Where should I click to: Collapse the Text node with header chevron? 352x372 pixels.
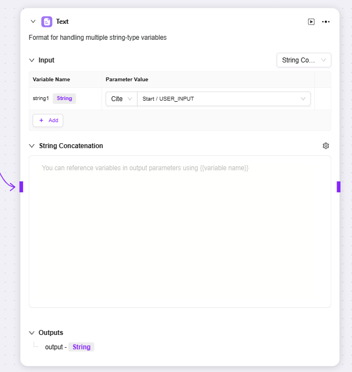[x=33, y=22]
